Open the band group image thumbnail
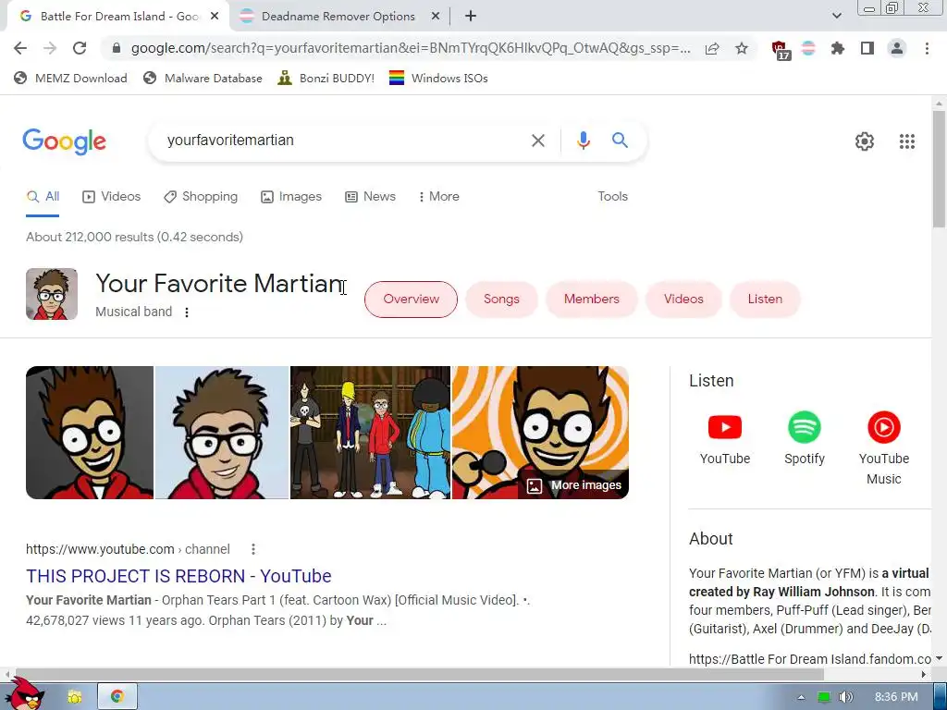Screen dimensions: 947x710 [370, 433]
